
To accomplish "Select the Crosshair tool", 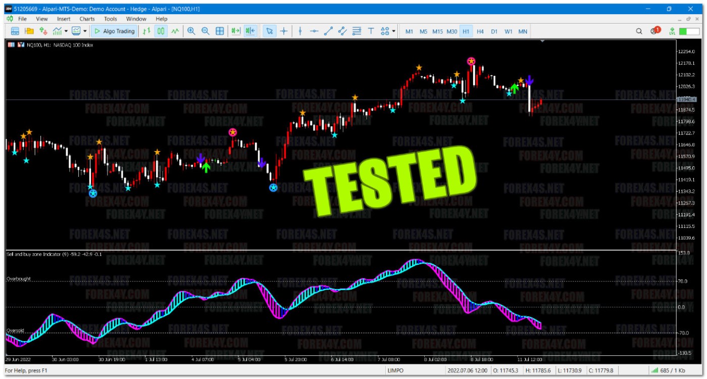I will 283,31.
